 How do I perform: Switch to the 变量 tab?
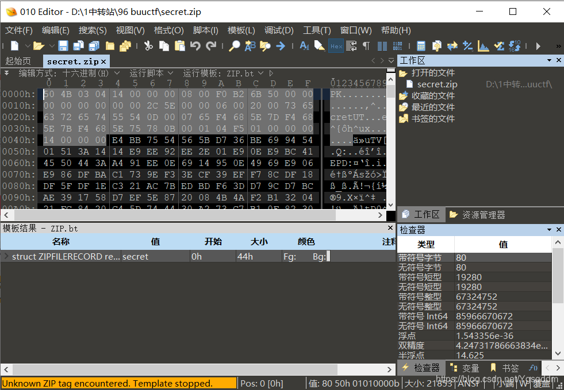point(465,368)
